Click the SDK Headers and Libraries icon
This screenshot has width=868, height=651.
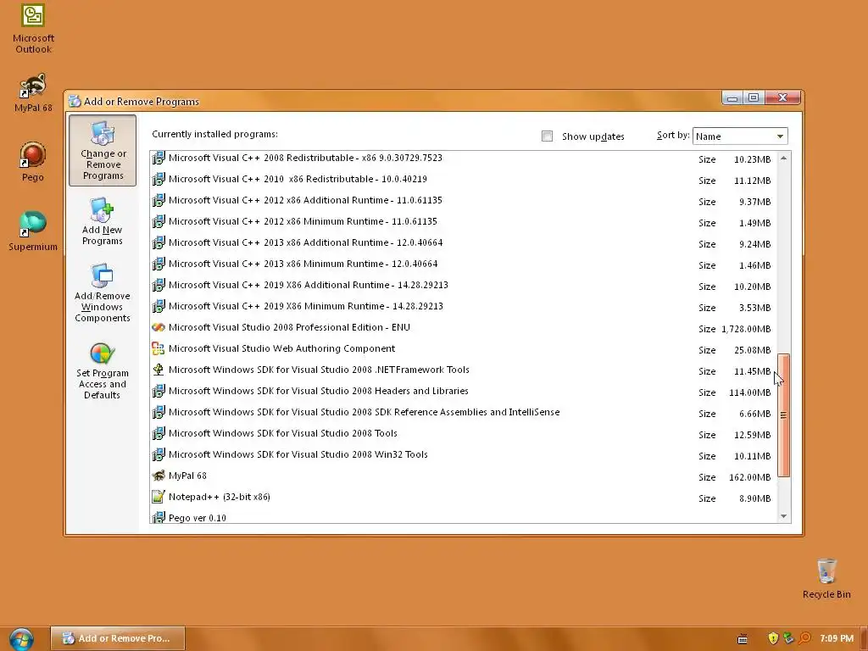point(159,391)
